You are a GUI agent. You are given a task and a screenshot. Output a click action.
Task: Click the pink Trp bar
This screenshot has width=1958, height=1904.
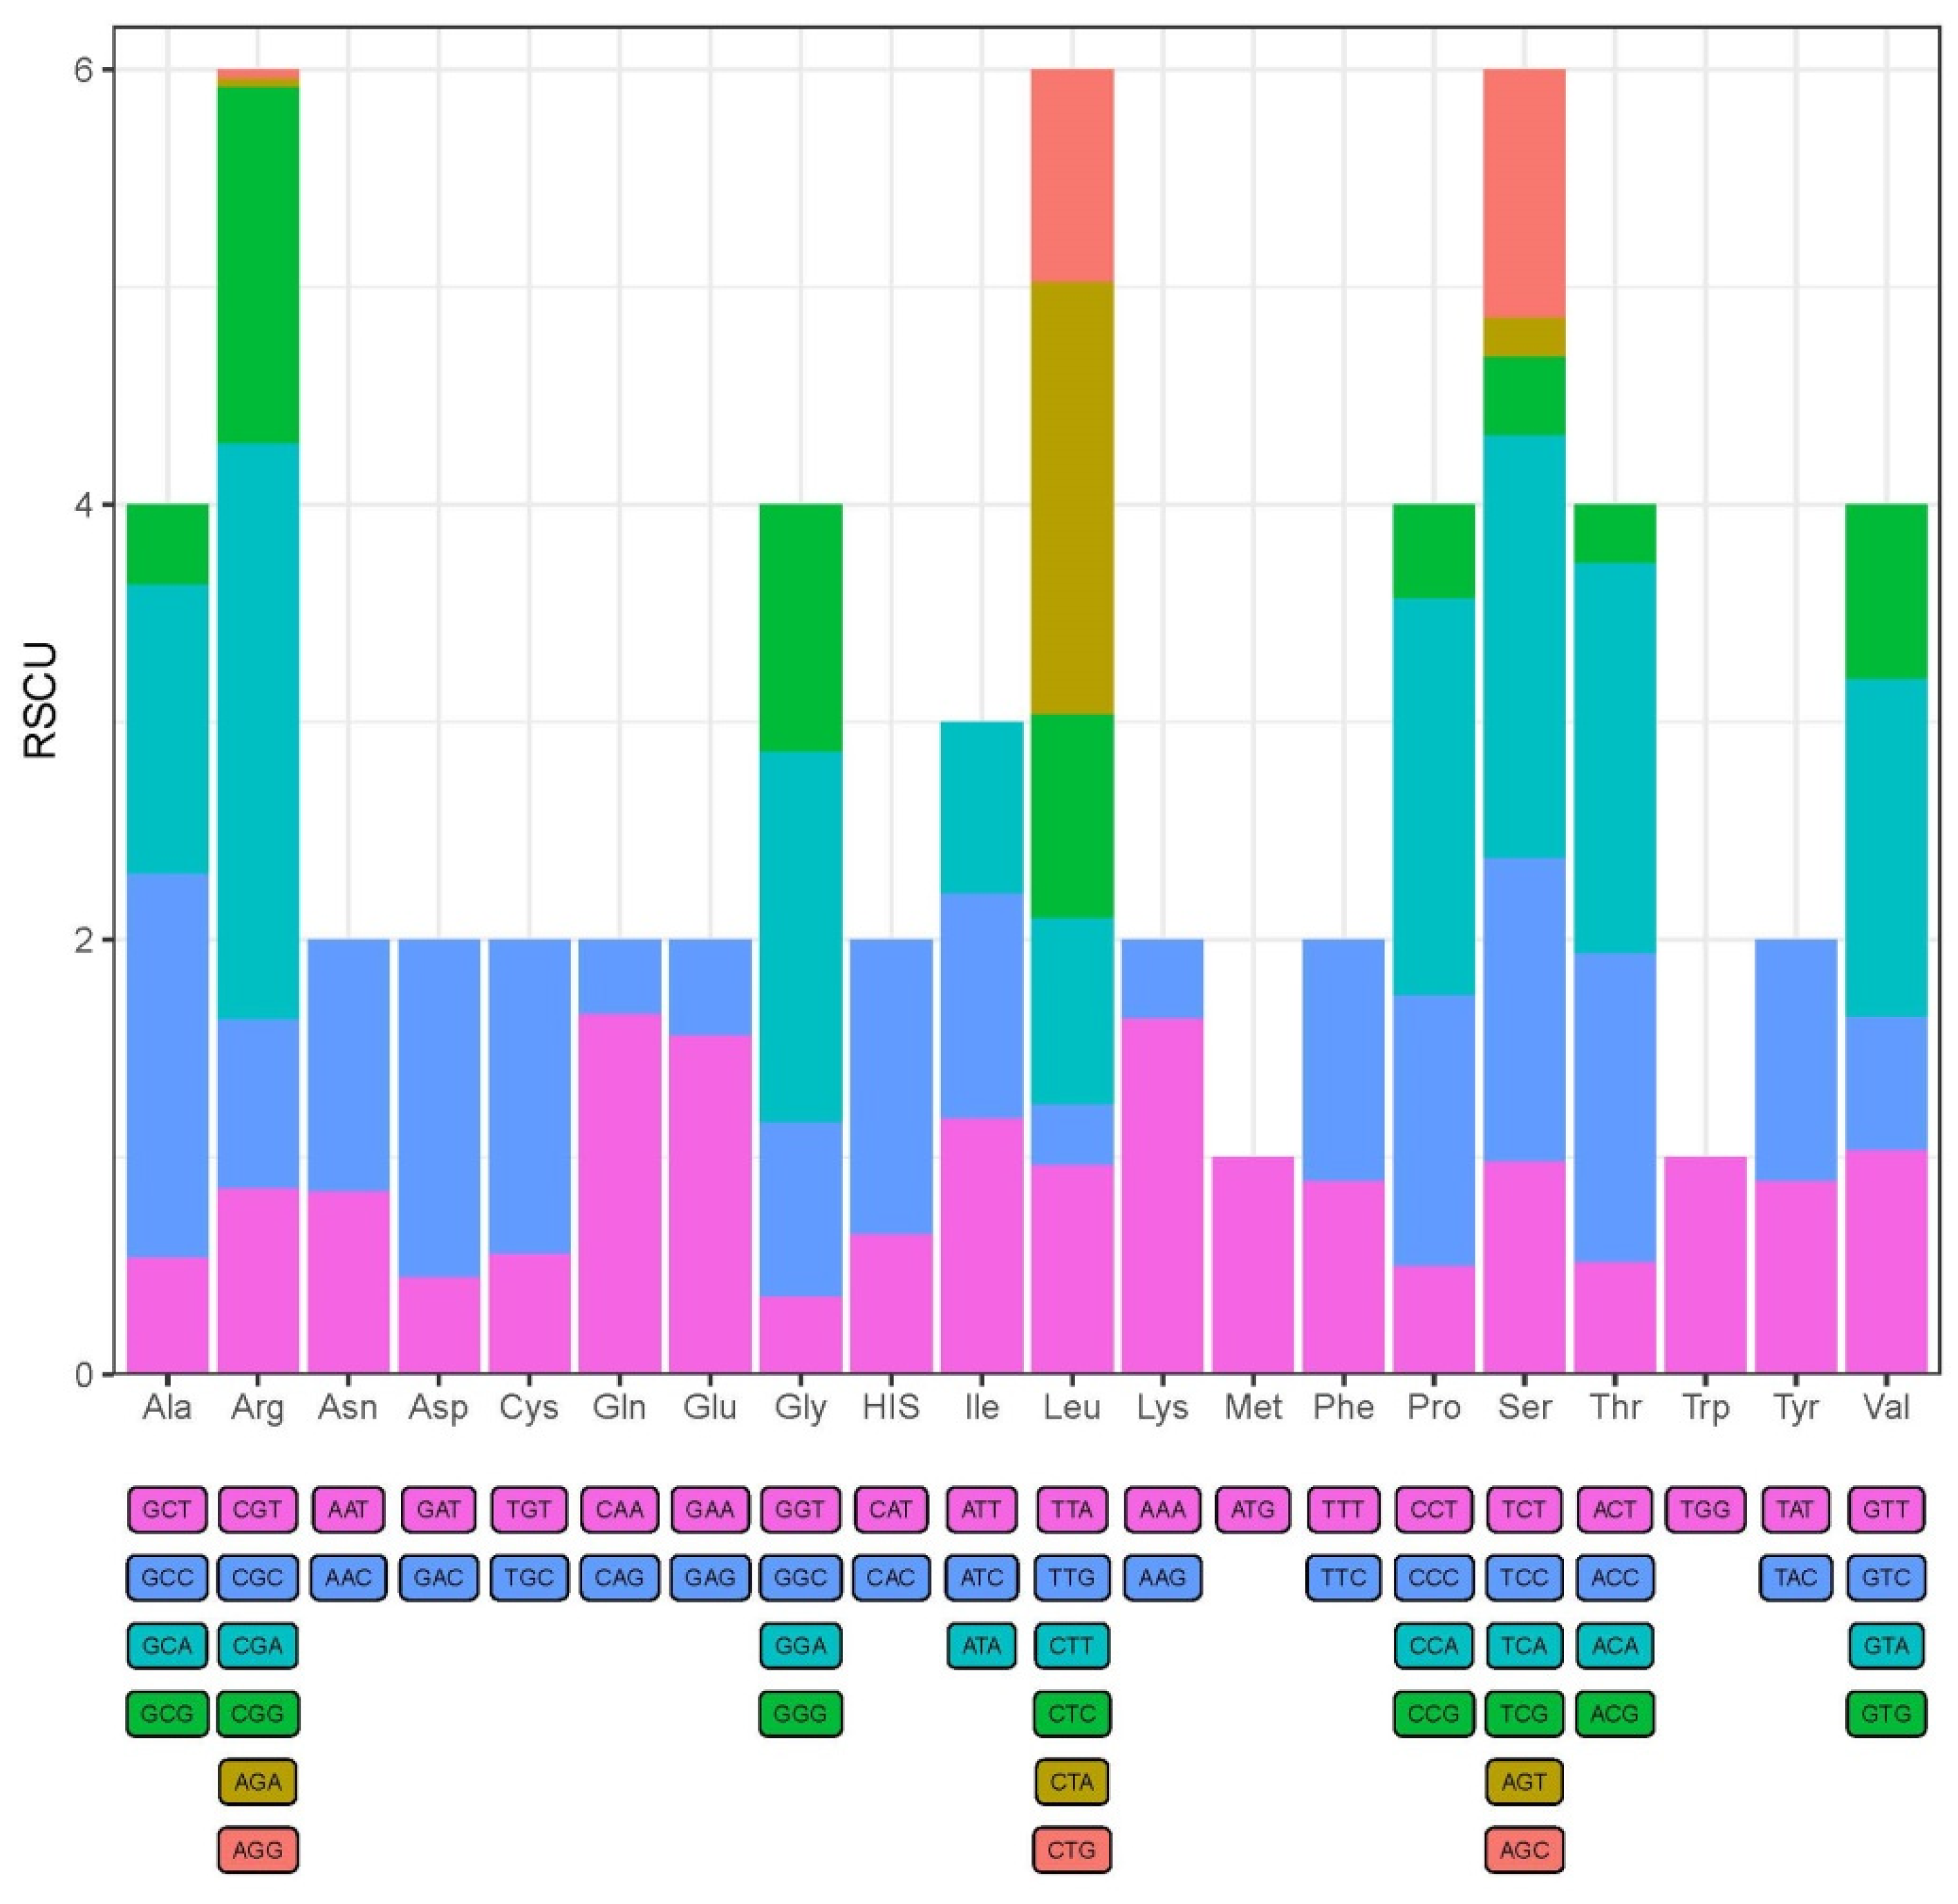click(1705, 1264)
